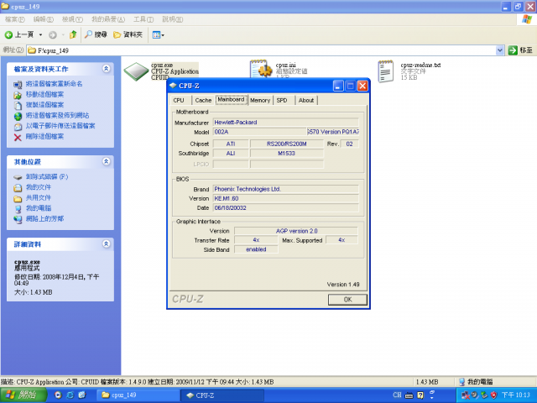Toggle the Folders (資料夾) toolbar button
Viewport: 537px width, 403px height.
pyautogui.click(x=128, y=34)
